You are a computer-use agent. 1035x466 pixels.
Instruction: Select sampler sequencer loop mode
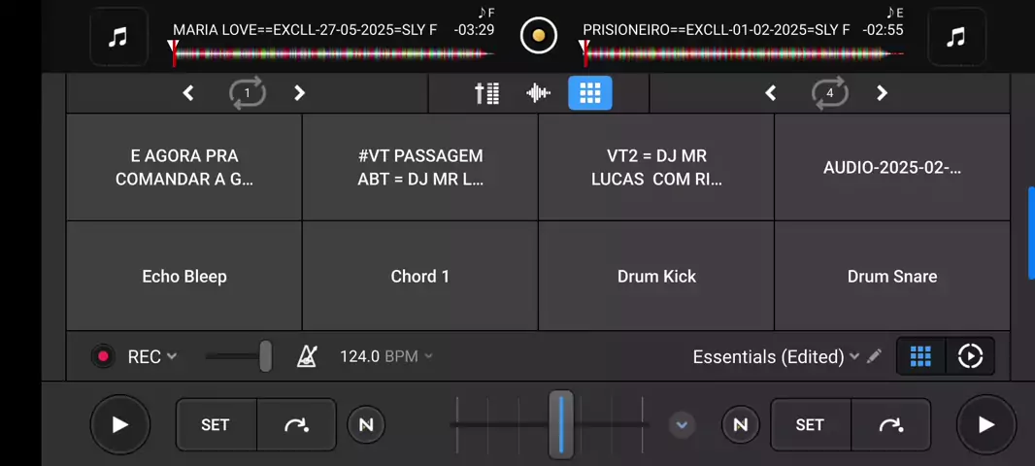pyautogui.click(x=970, y=356)
